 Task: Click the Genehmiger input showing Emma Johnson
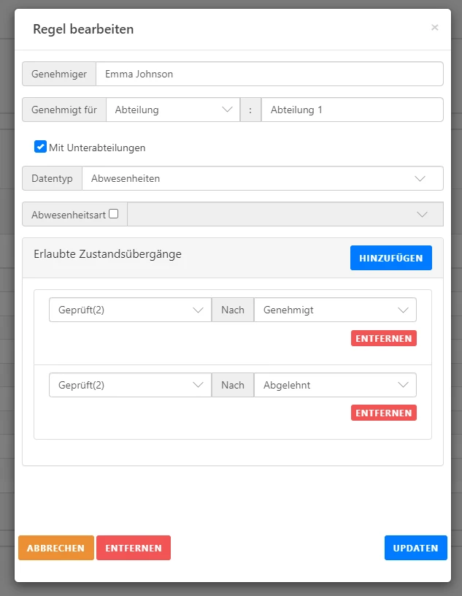[270, 73]
